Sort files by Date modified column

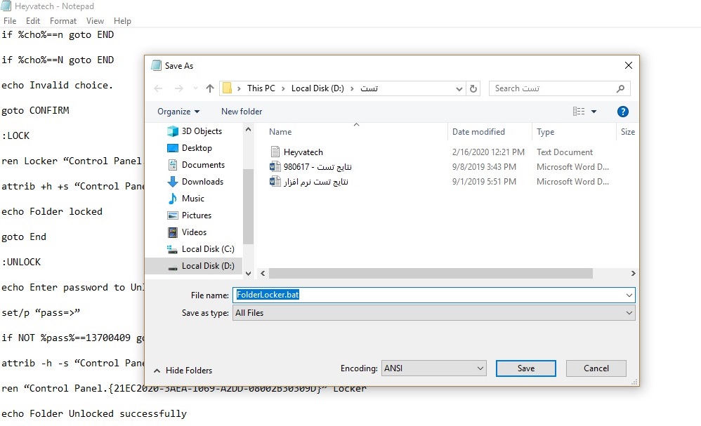point(478,132)
